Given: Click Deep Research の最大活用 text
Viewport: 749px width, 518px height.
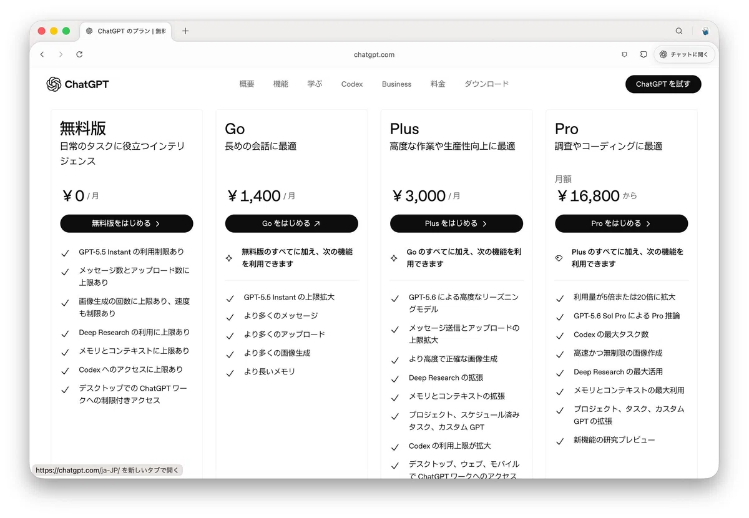Looking at the screenshot, I should [618, 372].
